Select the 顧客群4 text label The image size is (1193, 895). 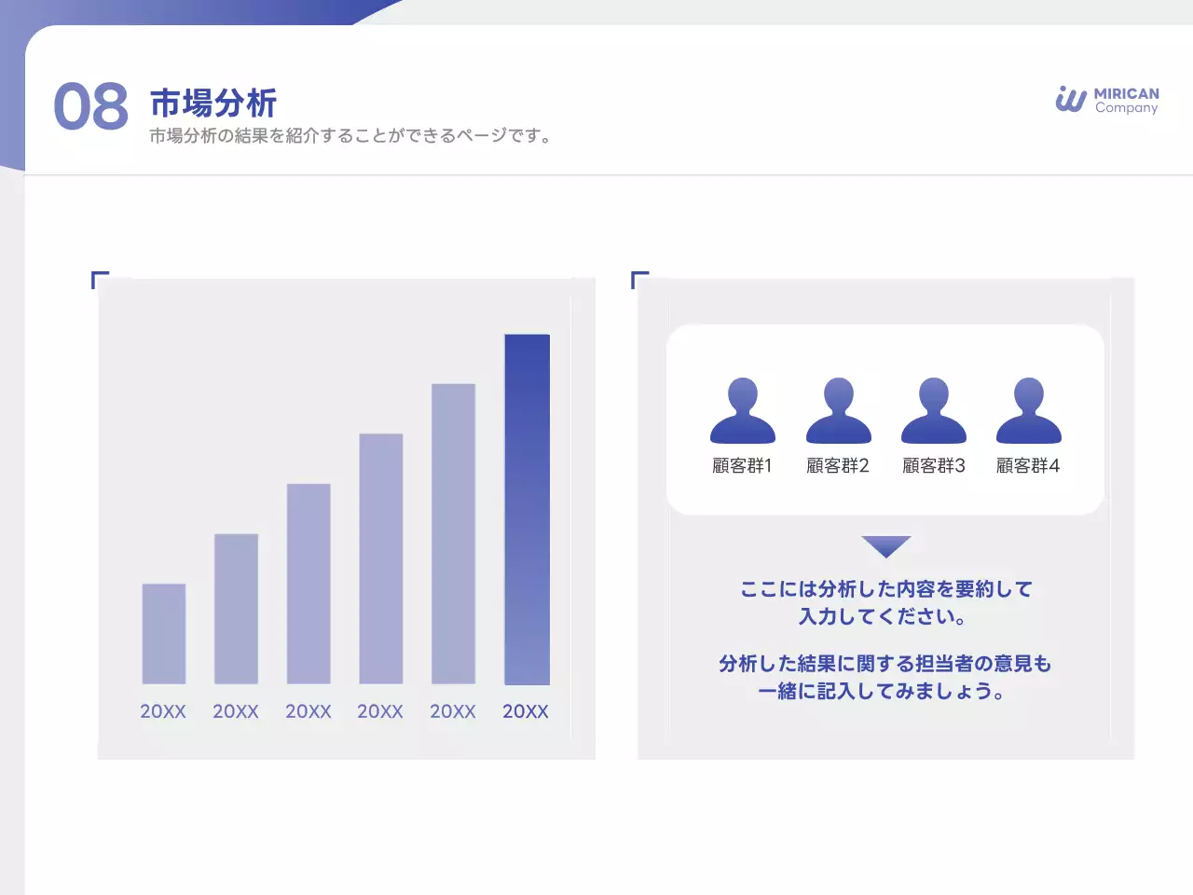[1028, 465]
